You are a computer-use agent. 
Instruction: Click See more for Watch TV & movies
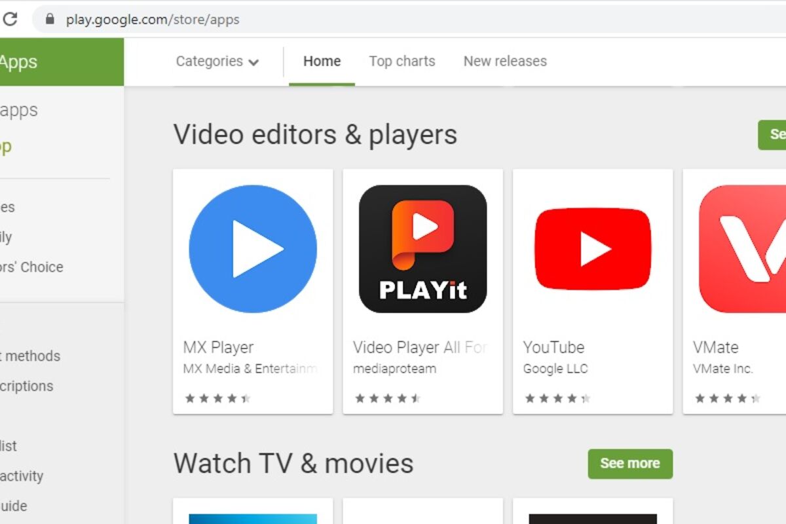coord(629,464)
